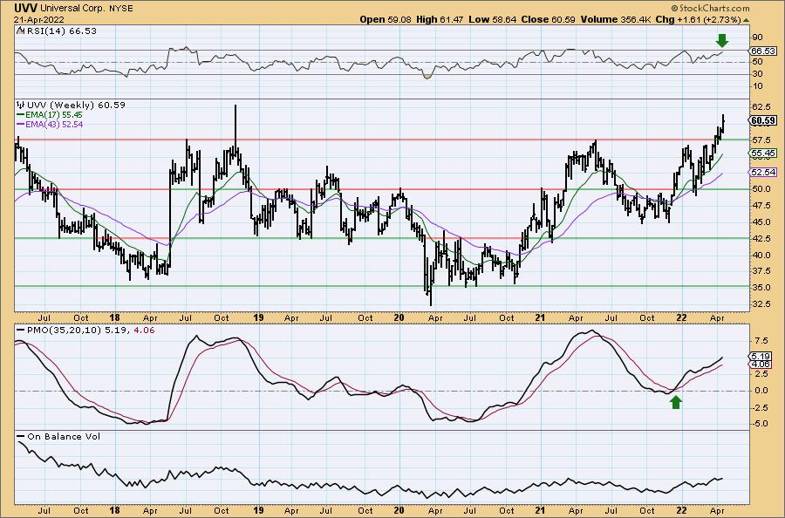Click the 20 year label on price axis
The height and width of the screenshot is (518, 785).
[x=399, y=317]
